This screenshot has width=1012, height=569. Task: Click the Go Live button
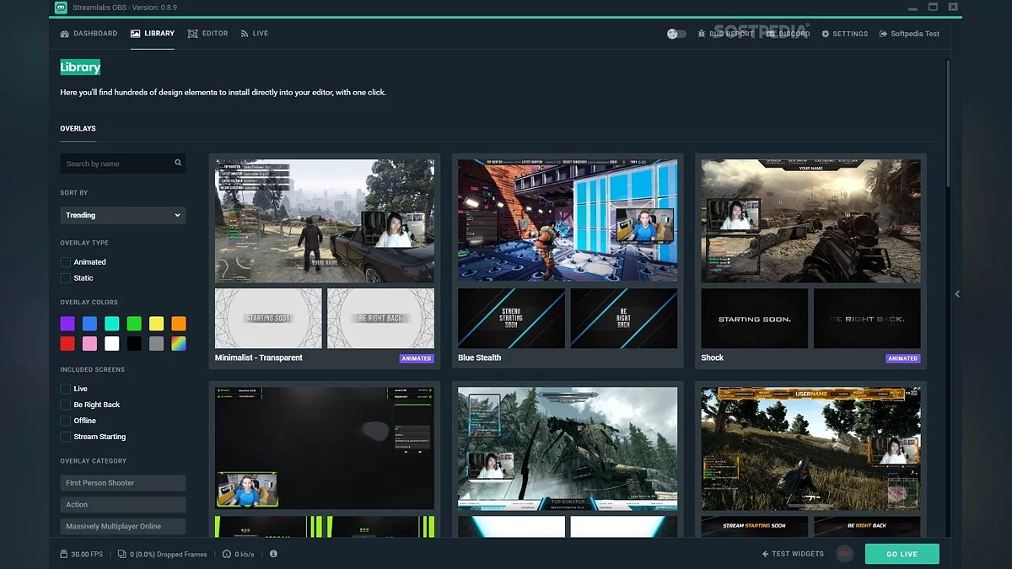point(902,554)
